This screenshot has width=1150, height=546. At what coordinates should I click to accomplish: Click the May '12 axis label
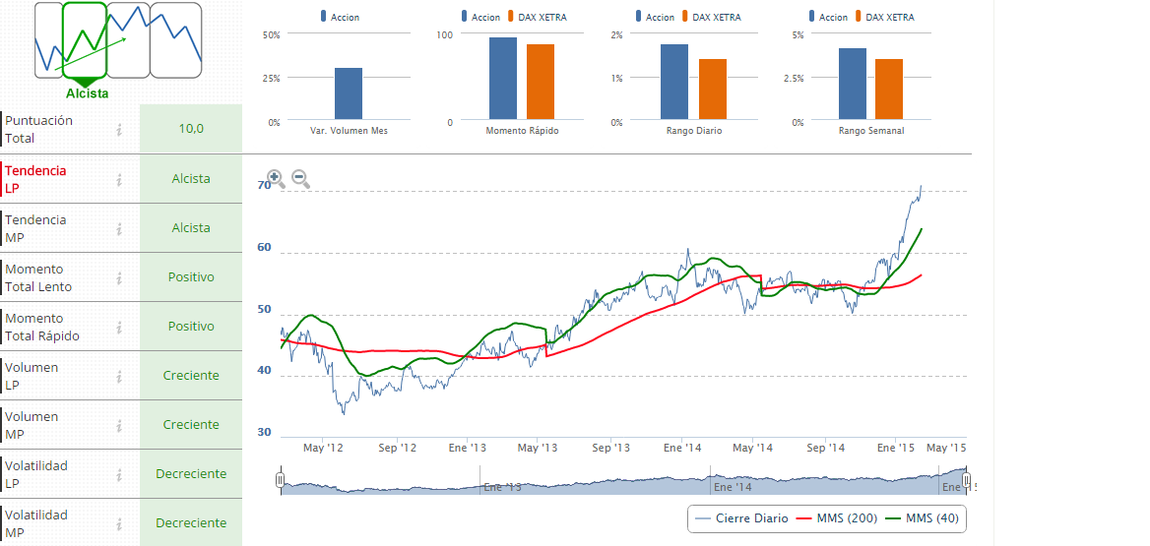pyautogui.click(x=323, y=447)
